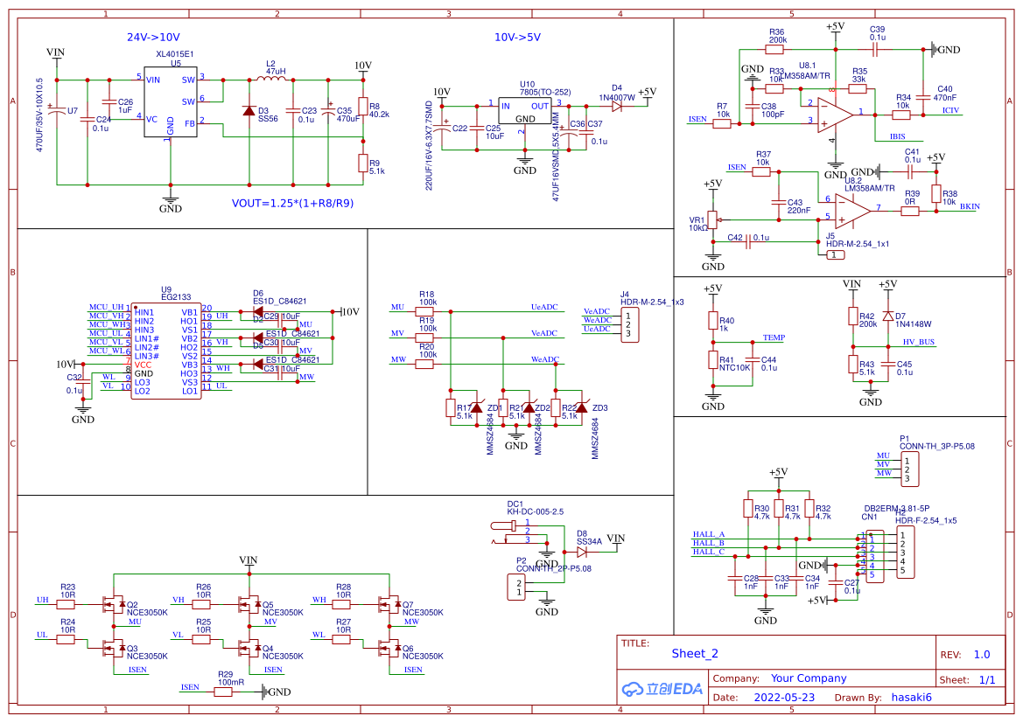Click the Q2 NCE3050K MOSFET symbol
Image resolution: width=1023 pixels, height=723 pixels.
coord(115,604)
